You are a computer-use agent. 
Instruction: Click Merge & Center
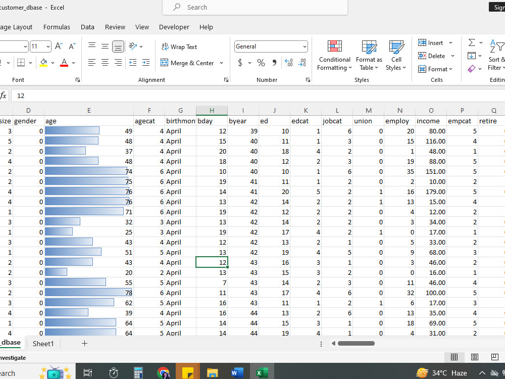coord(187,63)
